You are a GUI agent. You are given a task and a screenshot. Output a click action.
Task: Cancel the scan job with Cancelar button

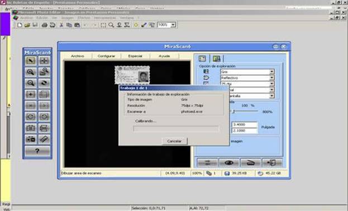coord(174,141)
